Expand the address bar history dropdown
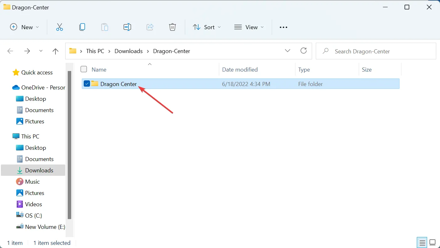 click(288, 51)
